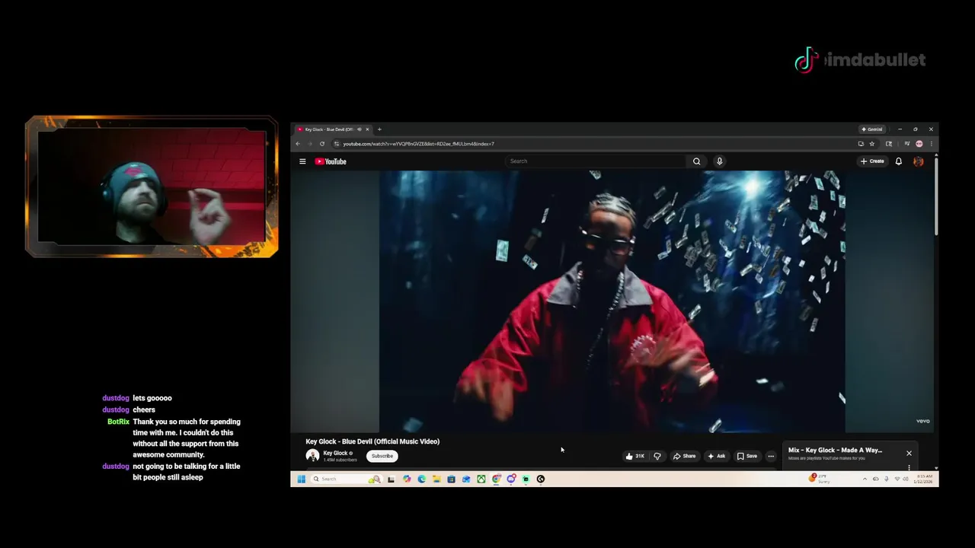
Task: Click the video player to pause playback
Action: pos(612,301)
